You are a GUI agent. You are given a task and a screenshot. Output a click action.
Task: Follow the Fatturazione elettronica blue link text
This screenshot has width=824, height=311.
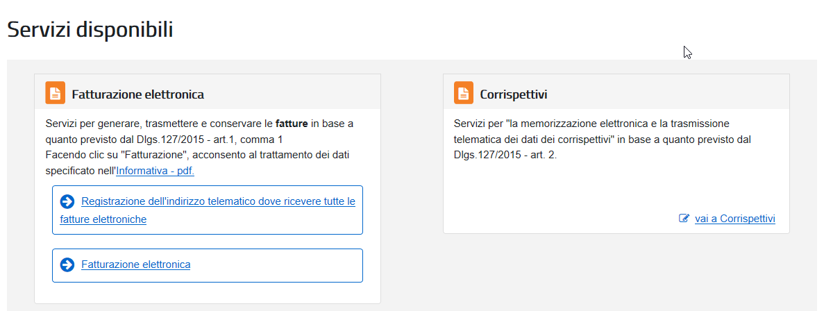135,264
